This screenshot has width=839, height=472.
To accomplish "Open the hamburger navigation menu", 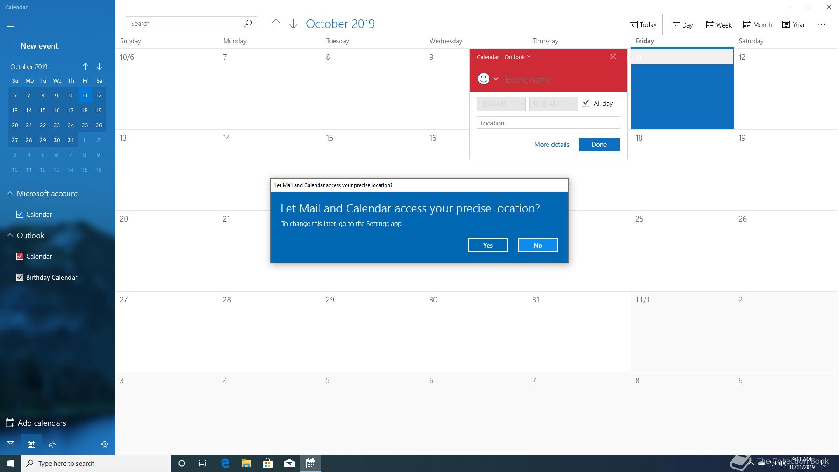I will pos(10,24).
